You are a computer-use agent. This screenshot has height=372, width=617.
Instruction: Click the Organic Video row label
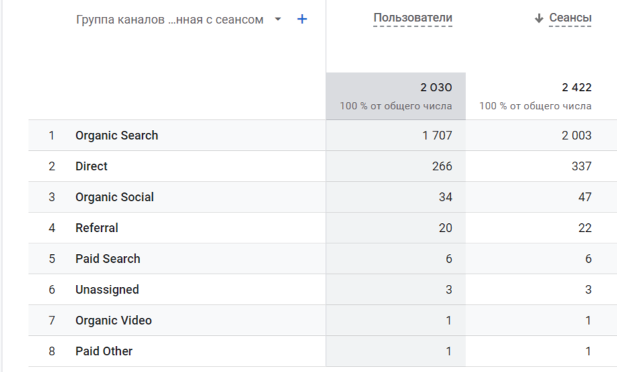point(113,320)
